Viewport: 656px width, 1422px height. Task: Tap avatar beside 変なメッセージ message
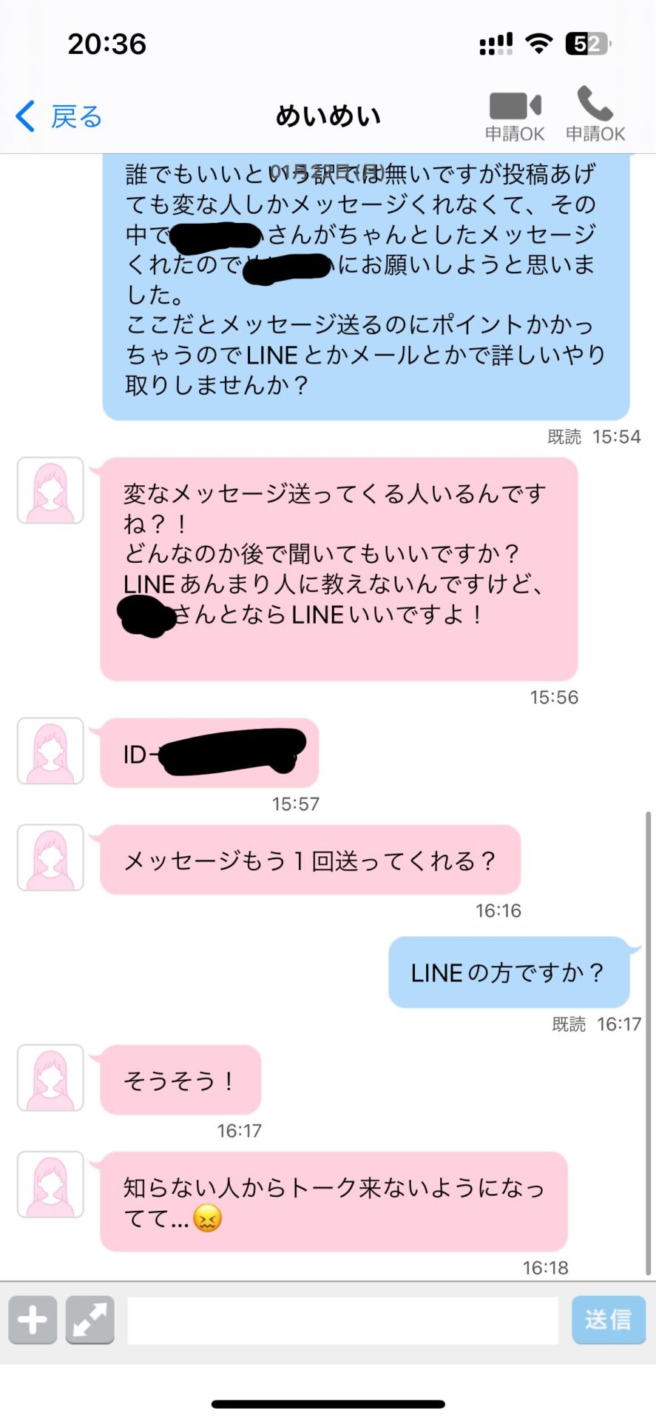(x=50, y=490)
